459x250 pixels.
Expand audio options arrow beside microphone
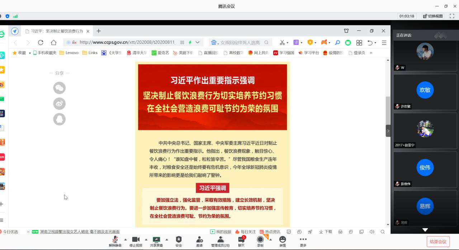[x=125, y=239]
